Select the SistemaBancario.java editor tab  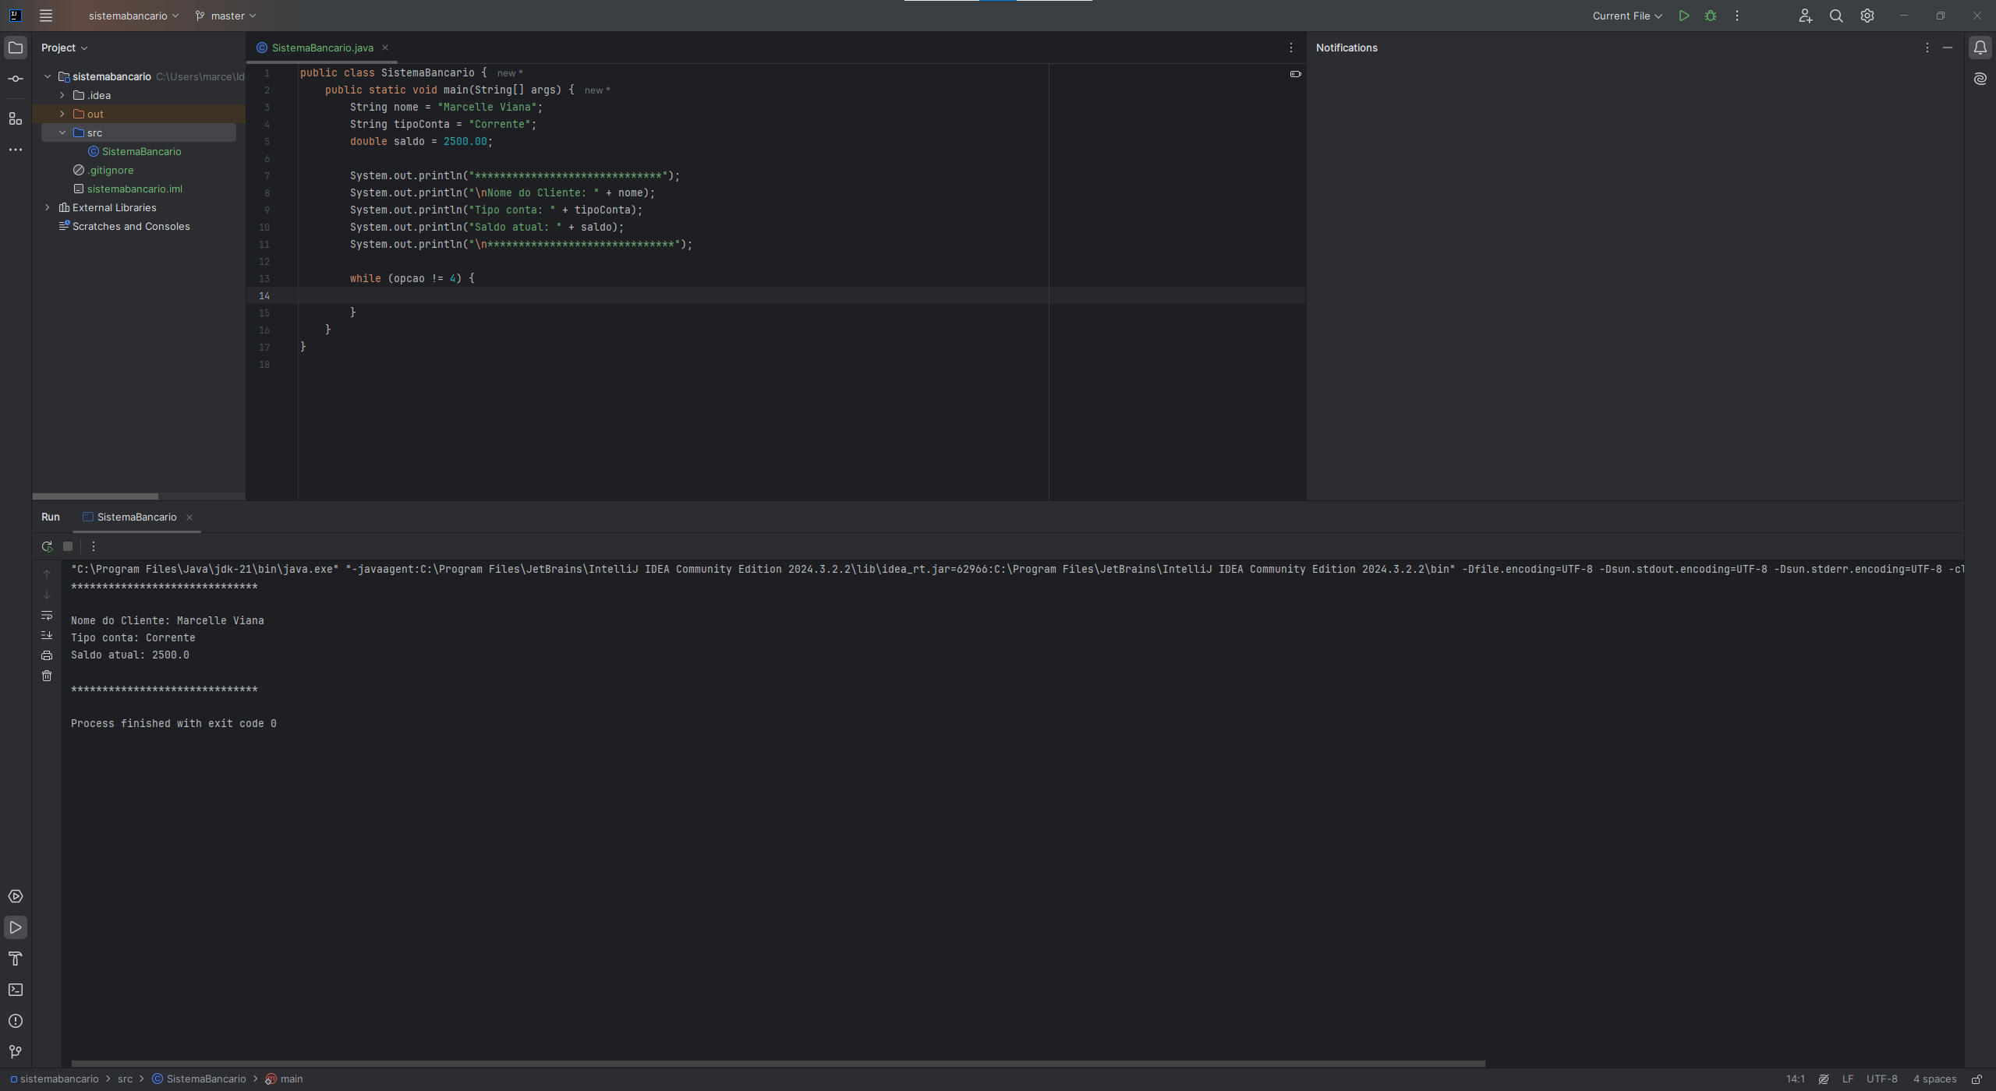click(323, 47)
